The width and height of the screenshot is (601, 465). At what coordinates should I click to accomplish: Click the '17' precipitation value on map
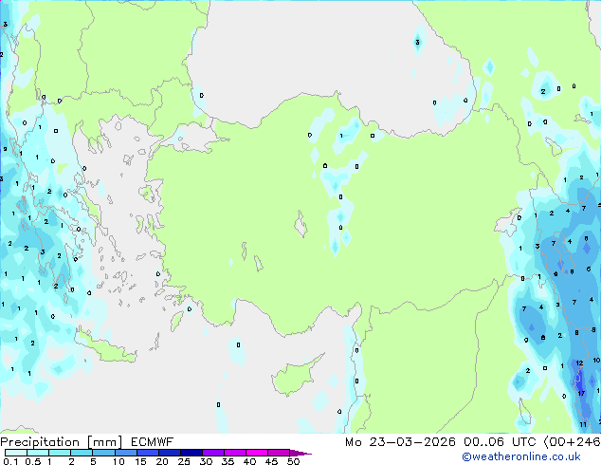pos(581,393)
